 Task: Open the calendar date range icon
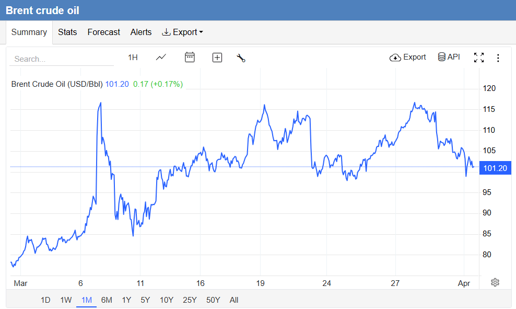189,58
